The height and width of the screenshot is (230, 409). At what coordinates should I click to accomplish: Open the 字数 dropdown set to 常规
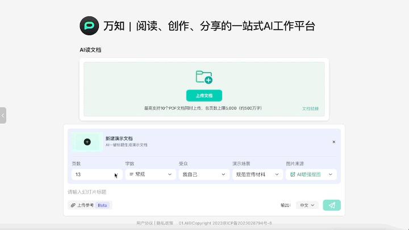[x=151, y=174]
